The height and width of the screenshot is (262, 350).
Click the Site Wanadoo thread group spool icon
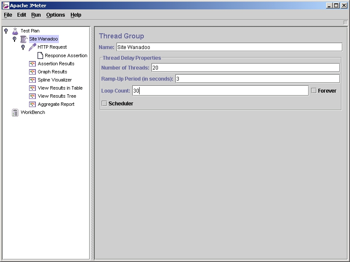(23, 39)
